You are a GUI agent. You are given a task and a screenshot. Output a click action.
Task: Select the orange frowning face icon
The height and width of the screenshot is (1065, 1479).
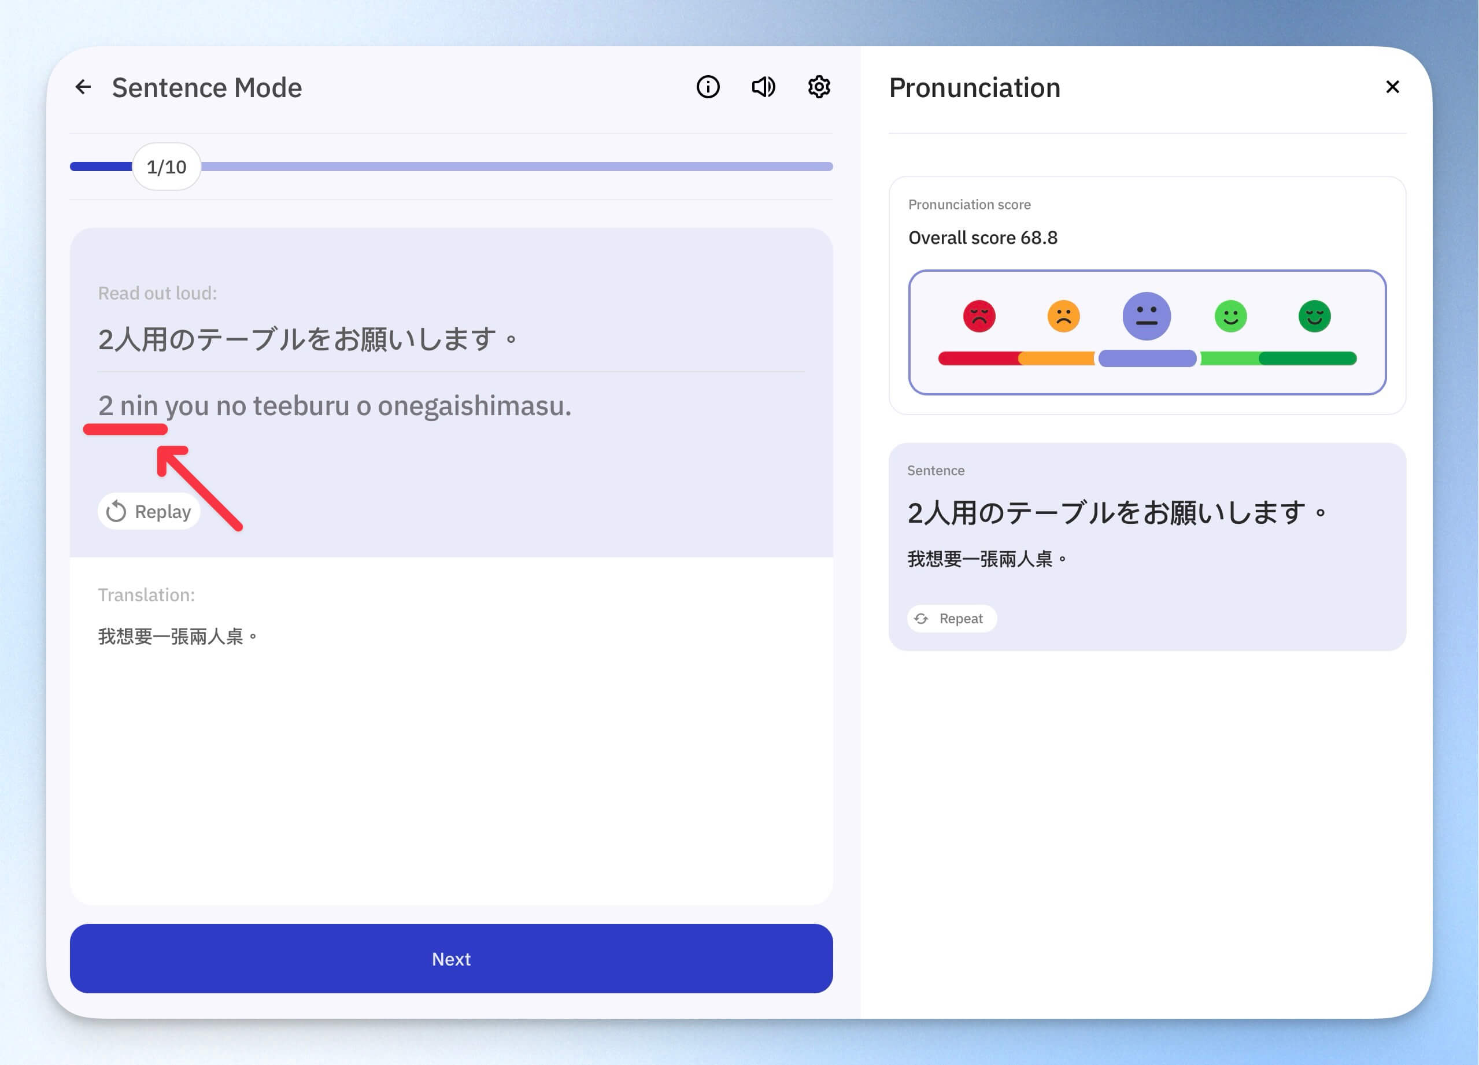(1063, 316)
